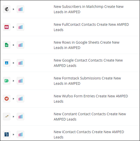Open New Constant Contact Contacts zap

click(90, 116)
